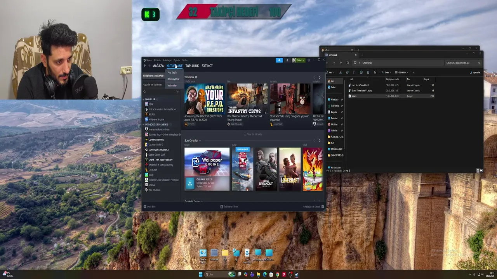
Task: Open MAĞAZA tab in Steam
Action: tap(158, 66)
